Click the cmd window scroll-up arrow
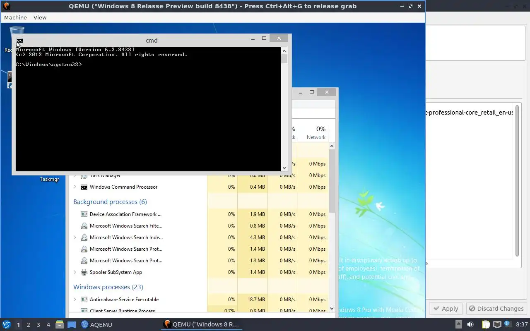530x331 pixels. (284, 50)
